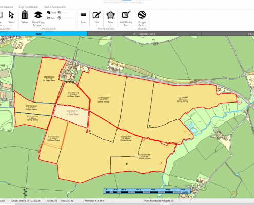This screenshot has width=254, height=205.
Task: Click the ST096273 grid reference in status bar
Action: pos(52,201)
